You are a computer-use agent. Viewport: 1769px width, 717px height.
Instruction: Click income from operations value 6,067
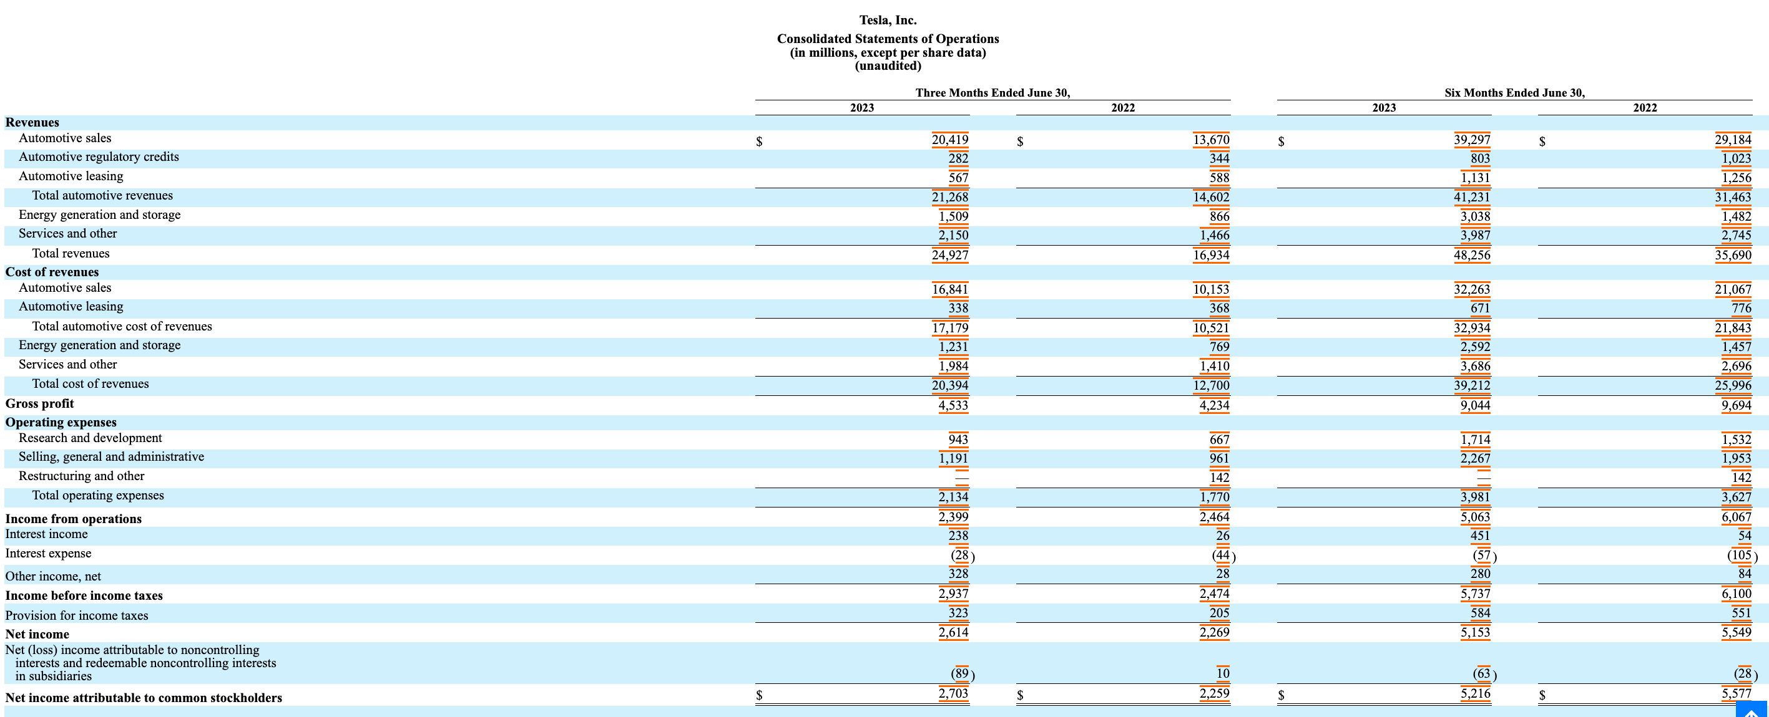tap(1737, 517)
